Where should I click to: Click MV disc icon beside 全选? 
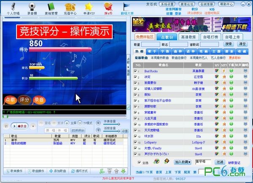click(156, 161)
